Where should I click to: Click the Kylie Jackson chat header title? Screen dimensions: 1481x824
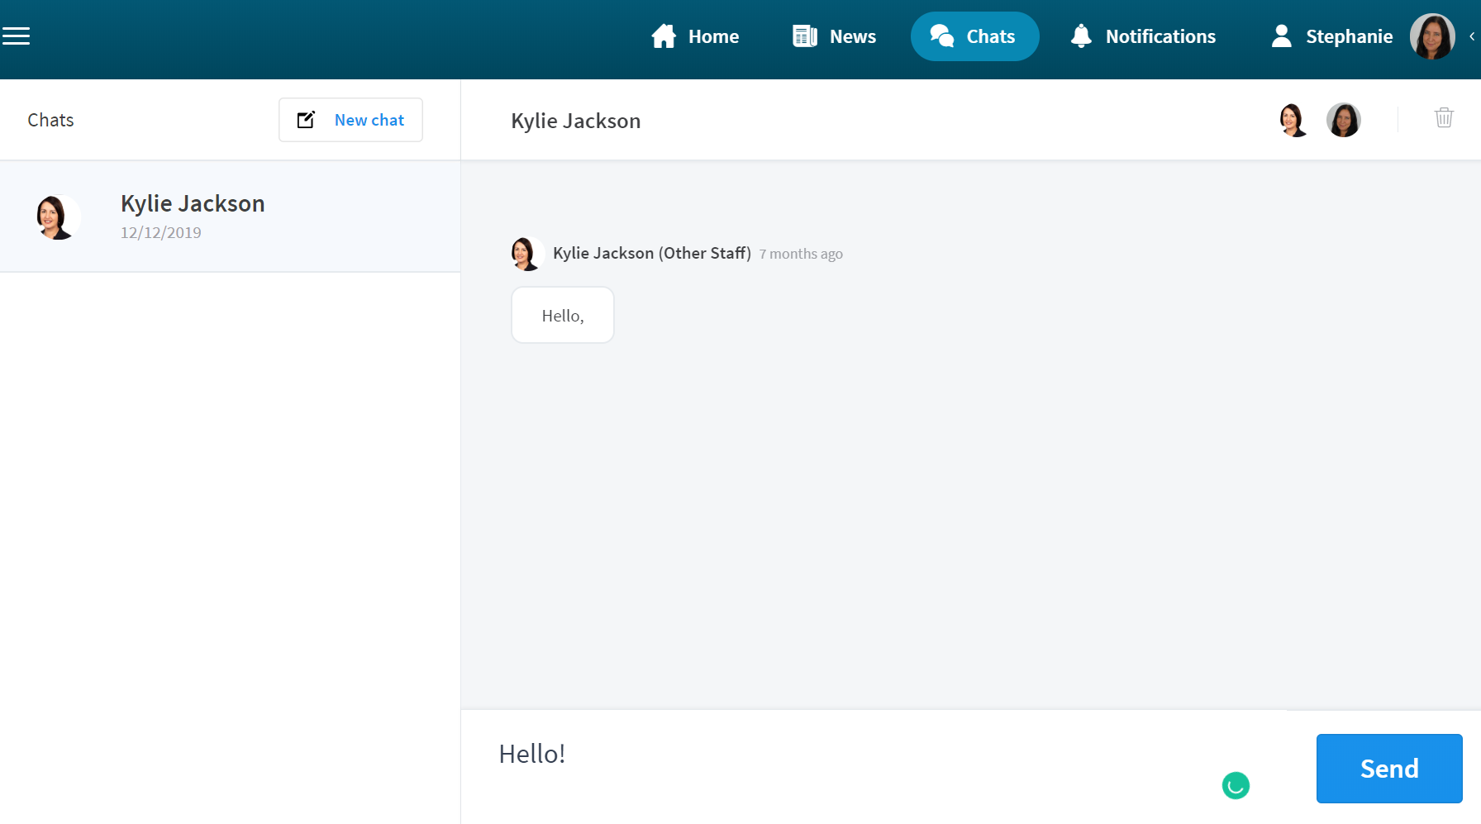pyautogui.click(x=576, y=121)
